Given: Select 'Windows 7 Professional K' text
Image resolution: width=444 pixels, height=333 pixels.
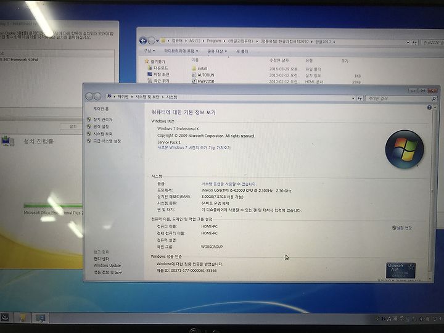Looking at the screenshot, I should click(x=178, y=128).
